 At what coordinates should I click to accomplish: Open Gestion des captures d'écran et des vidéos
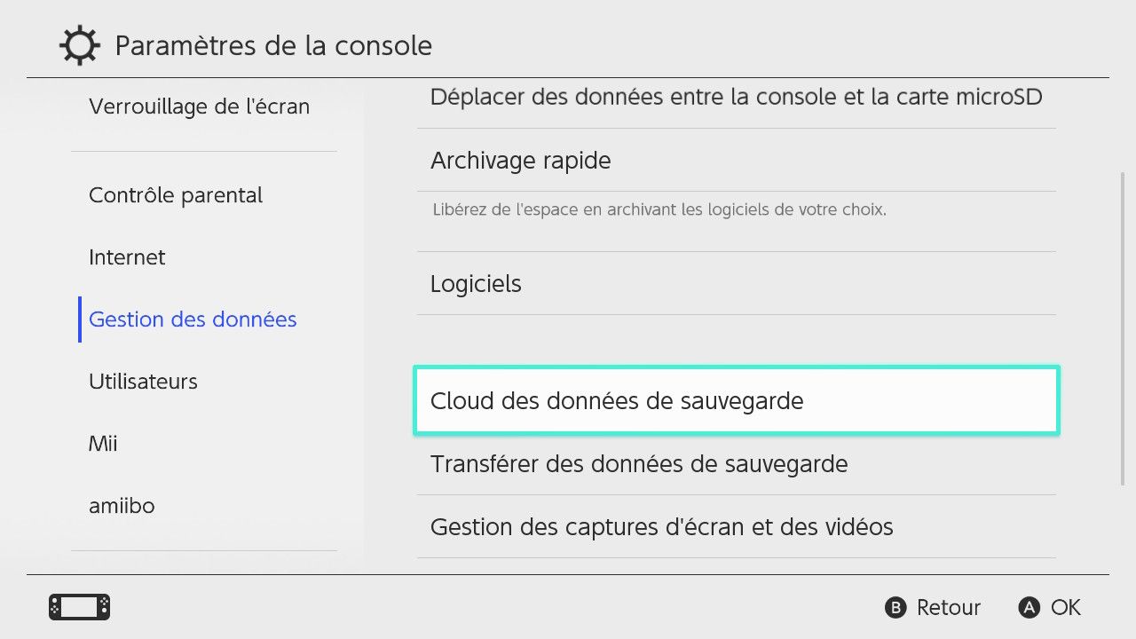point(737,527)
